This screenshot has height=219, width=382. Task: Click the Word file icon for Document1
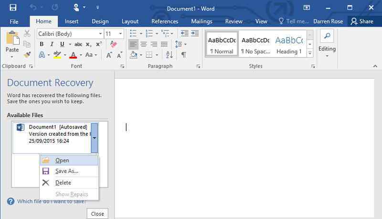20,127
